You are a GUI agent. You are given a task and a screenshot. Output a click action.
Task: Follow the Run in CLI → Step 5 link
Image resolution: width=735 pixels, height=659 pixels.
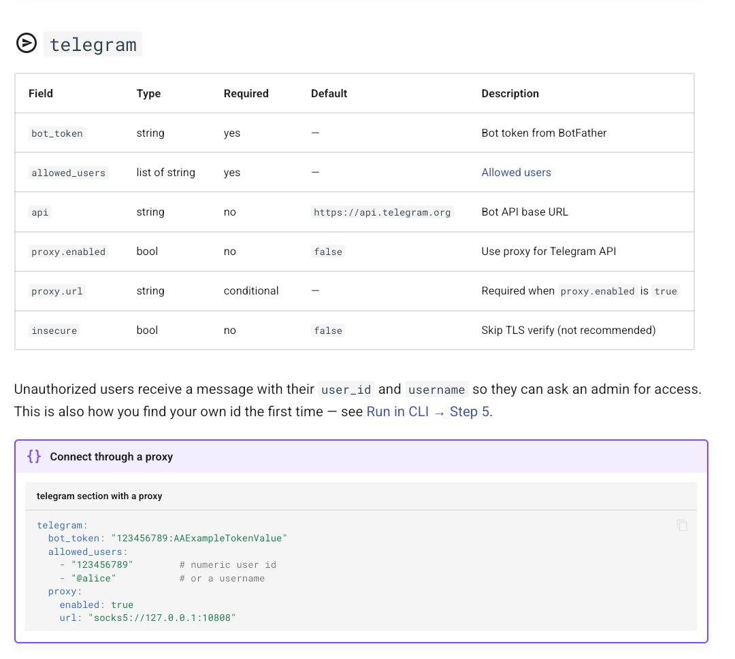click(427, 411)
